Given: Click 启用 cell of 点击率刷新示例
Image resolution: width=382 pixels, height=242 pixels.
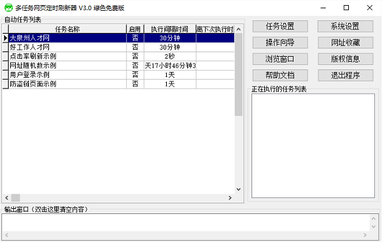Looking at the screenshot, I should pyautogui.click(x=135, y=57).
